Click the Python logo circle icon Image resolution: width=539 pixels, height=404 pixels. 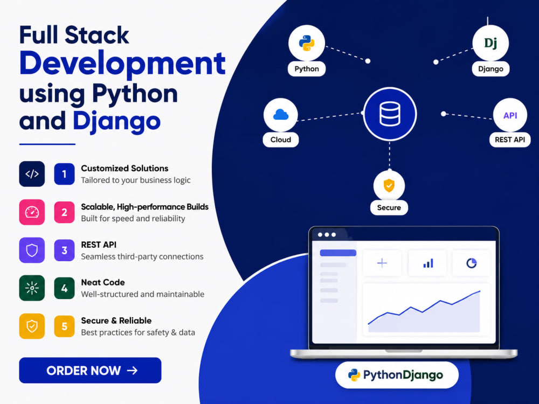(x=306, y=43)
